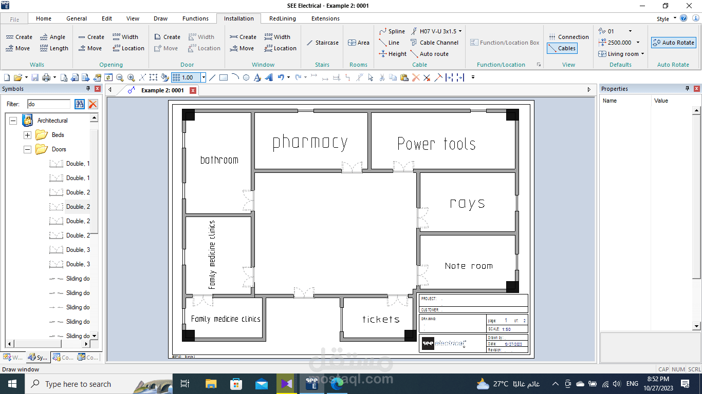Screen dimensions: 702x394
Task: Open the grid size 1.00 dropdown arrow
Action: [204, 77]
